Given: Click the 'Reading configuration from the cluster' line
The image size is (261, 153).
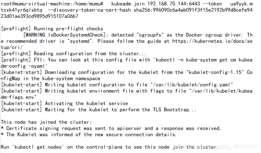Looking at the screenshot, I should [x=74, y=54].
